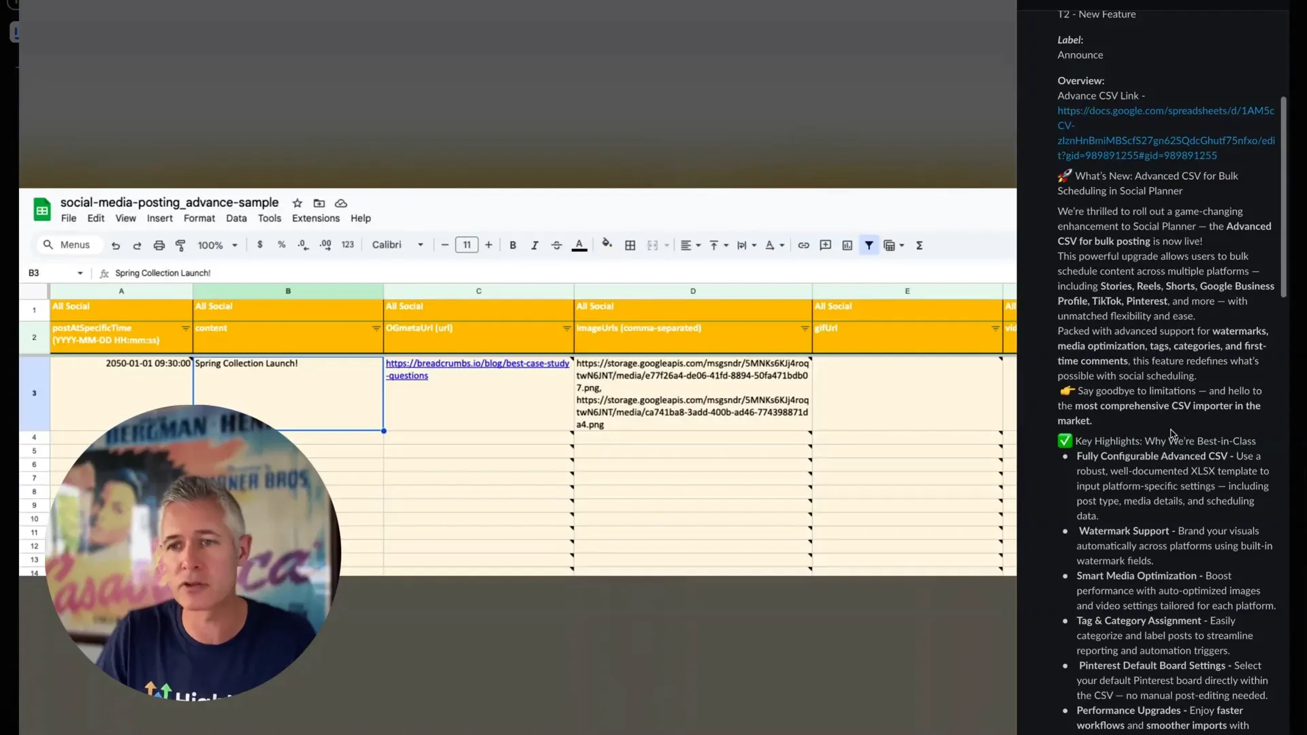The image size is (1307, 735).
Task: Open the Tools menu
Action: pyautogui.click(x=270, y=218)
